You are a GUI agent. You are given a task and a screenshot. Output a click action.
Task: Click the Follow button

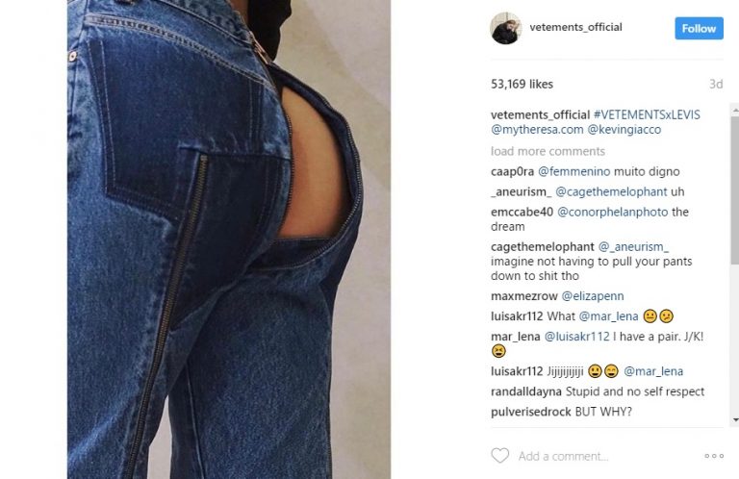(699, 29)
